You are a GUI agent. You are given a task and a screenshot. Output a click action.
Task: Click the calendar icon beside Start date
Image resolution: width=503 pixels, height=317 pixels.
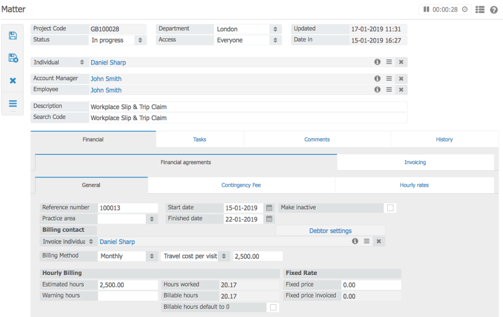click(269, 207)
